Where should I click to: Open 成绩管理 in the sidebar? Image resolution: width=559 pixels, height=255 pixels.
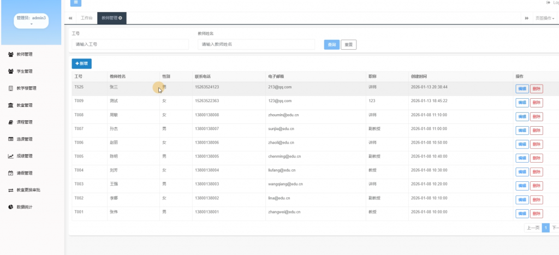[x=25, y=156]
